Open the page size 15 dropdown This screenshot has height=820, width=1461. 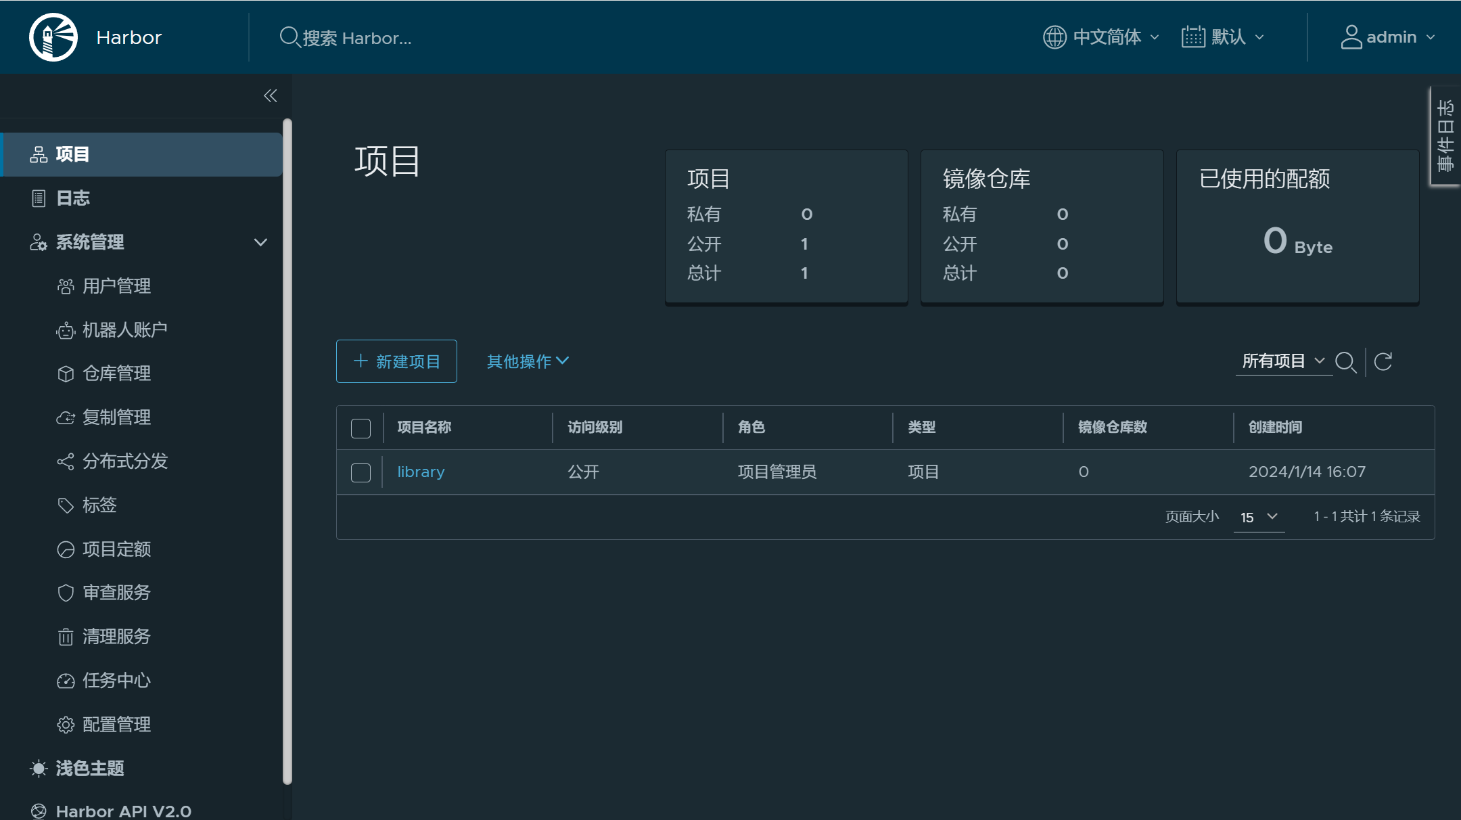[x=1258, y=517]
